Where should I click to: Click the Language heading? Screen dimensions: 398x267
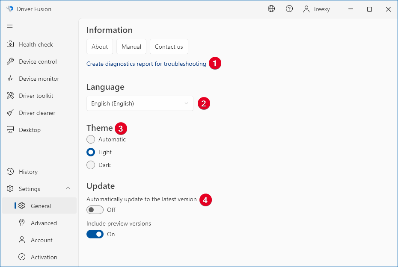coord(105,87)
